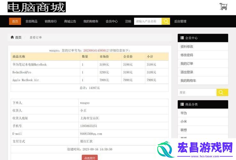The height and width of the screenshot is (160, 236).
Task: Click phone number 13958655251
Action: point(89,126)
